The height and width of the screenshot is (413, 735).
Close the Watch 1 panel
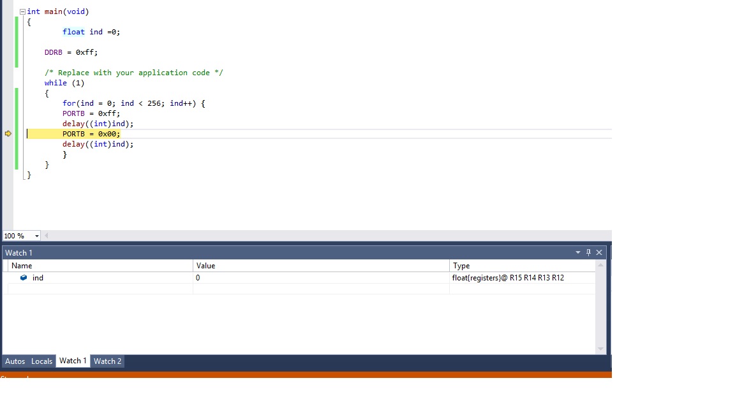pos(599,252)
